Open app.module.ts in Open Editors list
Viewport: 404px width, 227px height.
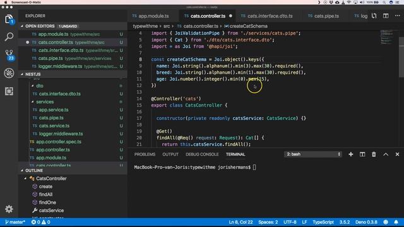click(73, 34)
